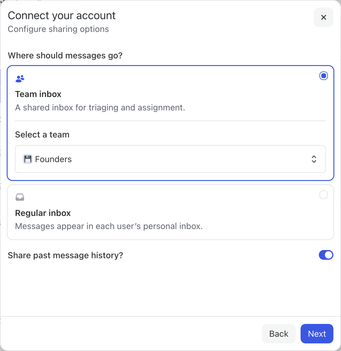Click the Configure sharing options subtitle

pos(58,29)
